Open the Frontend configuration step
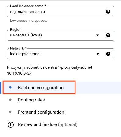Screen dimensions: 121x137 [x=41, y=112]
